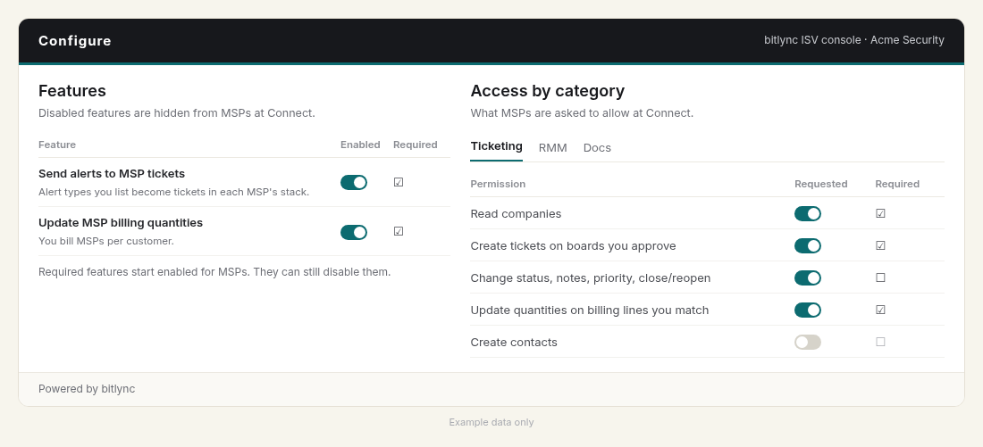Uncheck Required for Update quantities on billing lines
Viewport: 983px width, 447px height.
881,310
